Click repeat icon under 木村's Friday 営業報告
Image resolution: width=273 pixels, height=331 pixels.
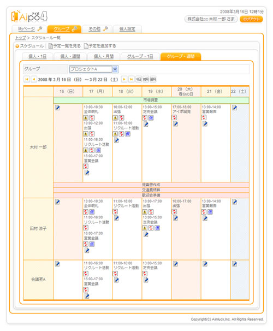pyautogui.click(x=204, y=117)
